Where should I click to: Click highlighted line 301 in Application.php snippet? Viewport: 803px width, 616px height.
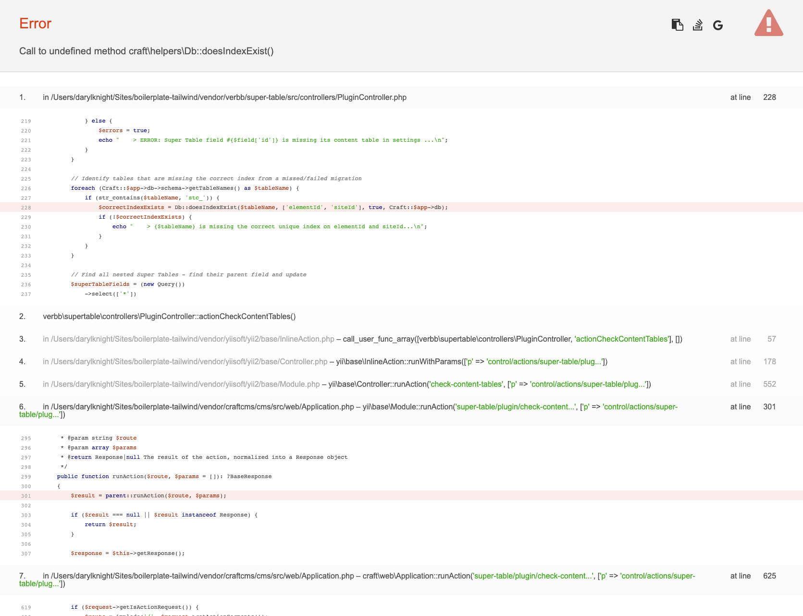148,495
